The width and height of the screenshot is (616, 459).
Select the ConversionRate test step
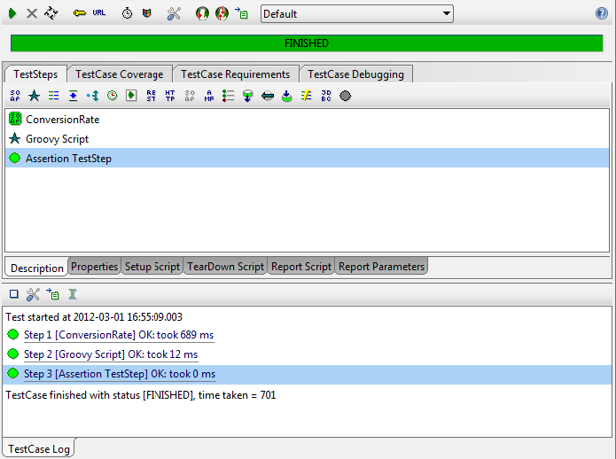[307, 120]
